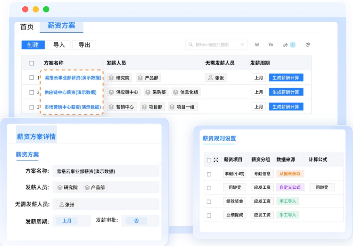
Task: Switch to the 首页 tab
Action: (27, 27)
